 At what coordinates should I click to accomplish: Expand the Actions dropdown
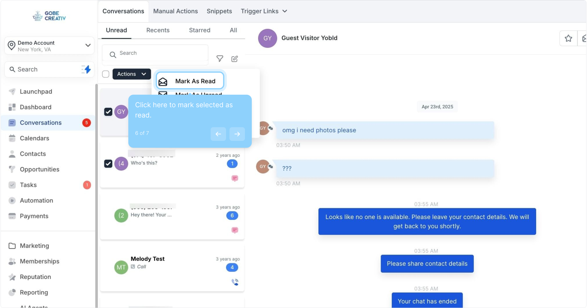(131, 74)
